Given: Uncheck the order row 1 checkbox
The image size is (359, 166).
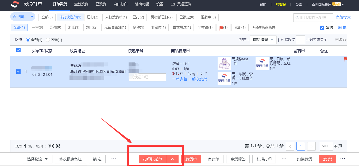Looking at the screenshot, I should point(18,72).
